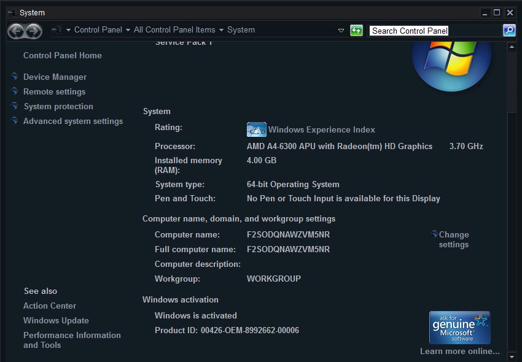Image resolution: width=522 pixels, height=362 pixels.
Task: Click the shield icon beside Change settings
Action: [434, 234]
